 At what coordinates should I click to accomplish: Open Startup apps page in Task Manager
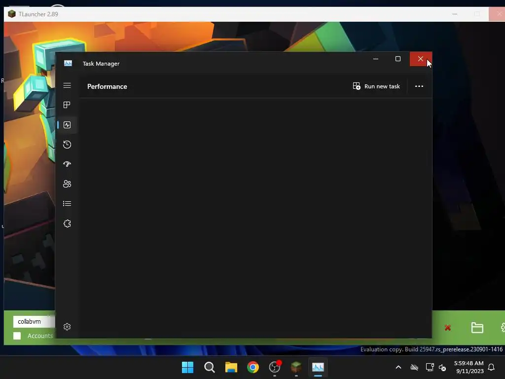point(67,164)
